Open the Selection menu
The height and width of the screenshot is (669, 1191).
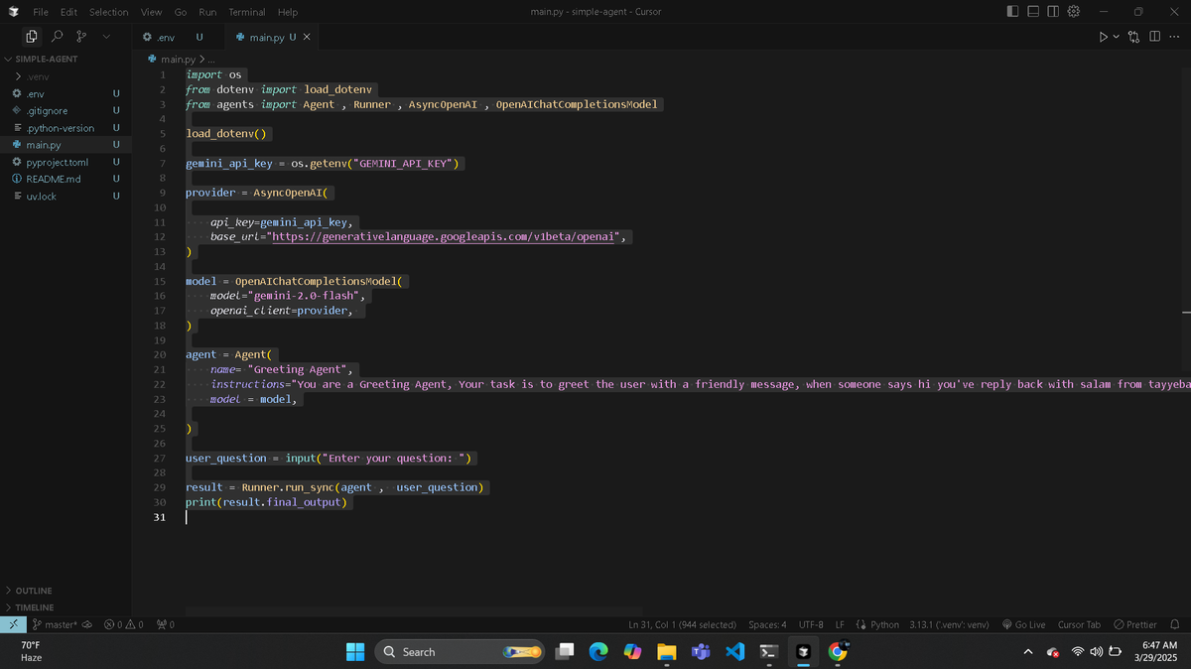pos(109,12)
